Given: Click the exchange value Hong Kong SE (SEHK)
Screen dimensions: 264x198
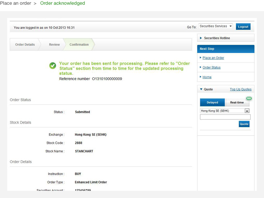Looking at the screenshot, I should 91,135.
